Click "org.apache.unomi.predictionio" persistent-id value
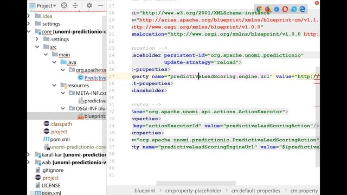The width and height of the screenshot is (347, 195). point(255,55)
